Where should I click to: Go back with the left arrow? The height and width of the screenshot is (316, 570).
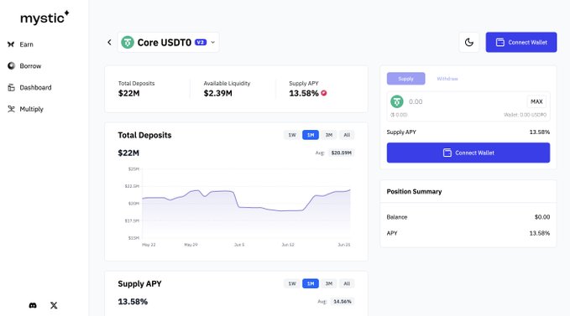pos(109,43)
